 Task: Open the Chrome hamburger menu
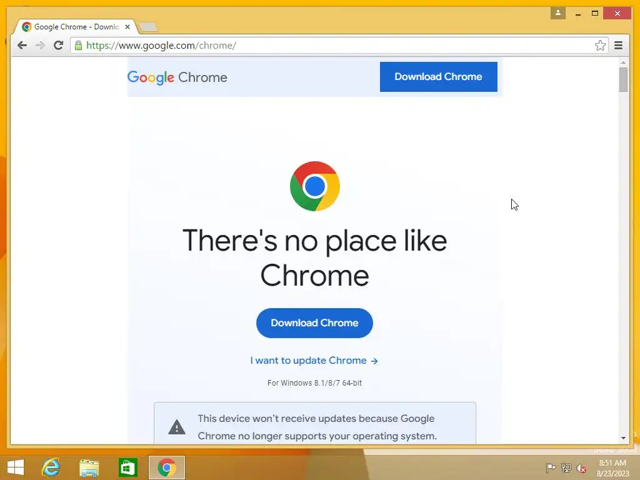tap(618, 45)
